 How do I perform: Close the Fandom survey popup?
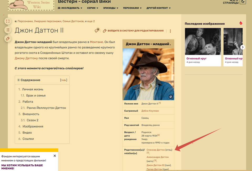point(55,156)
